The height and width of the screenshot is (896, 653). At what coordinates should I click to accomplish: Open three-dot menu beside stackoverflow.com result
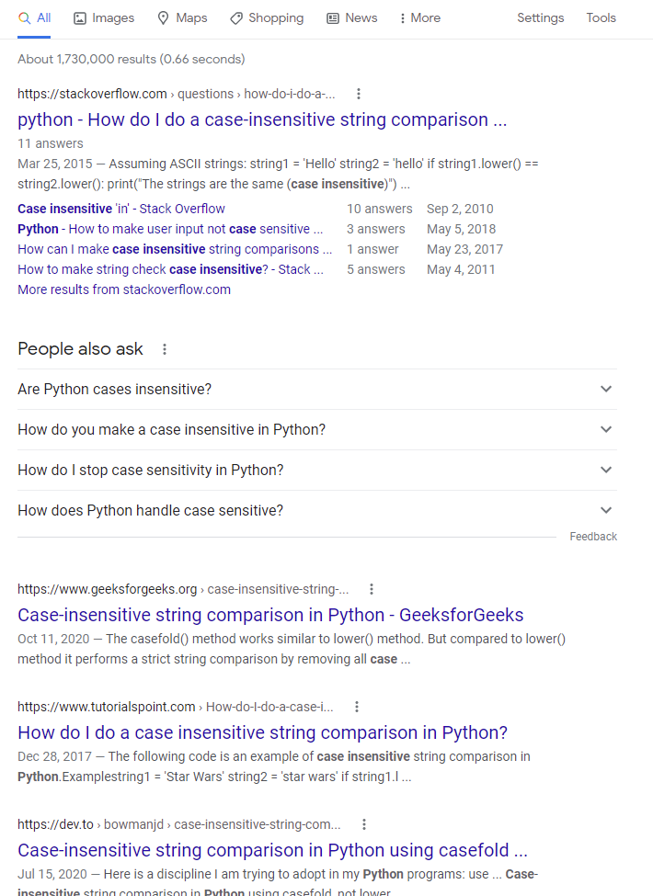(x=359, y=94)
